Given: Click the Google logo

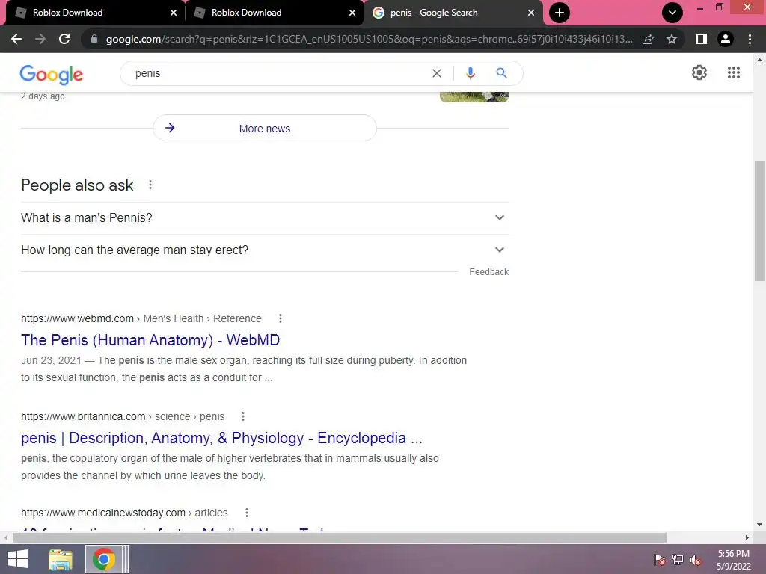Looking at the screenshot, I should pyautogui.click(x=52, y=74).
